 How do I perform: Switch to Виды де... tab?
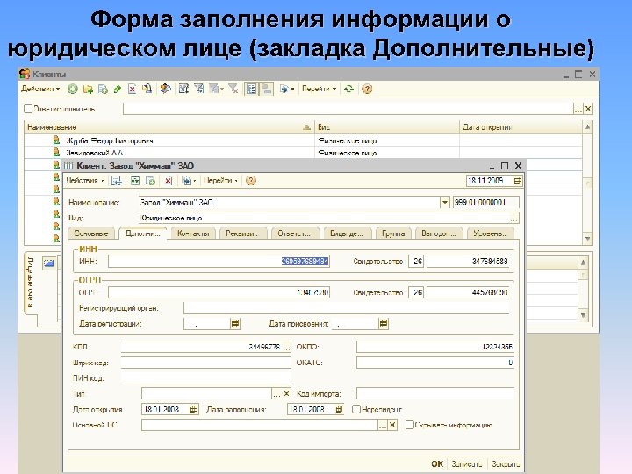(347, 233)
